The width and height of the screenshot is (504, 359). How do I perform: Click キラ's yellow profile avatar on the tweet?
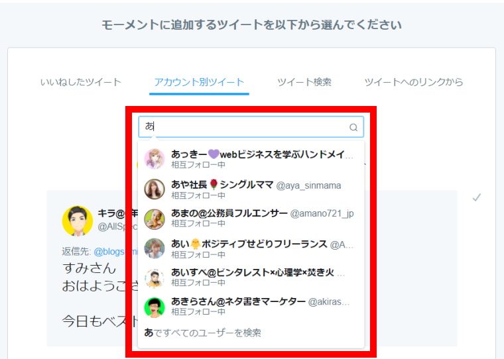point(78,221)
